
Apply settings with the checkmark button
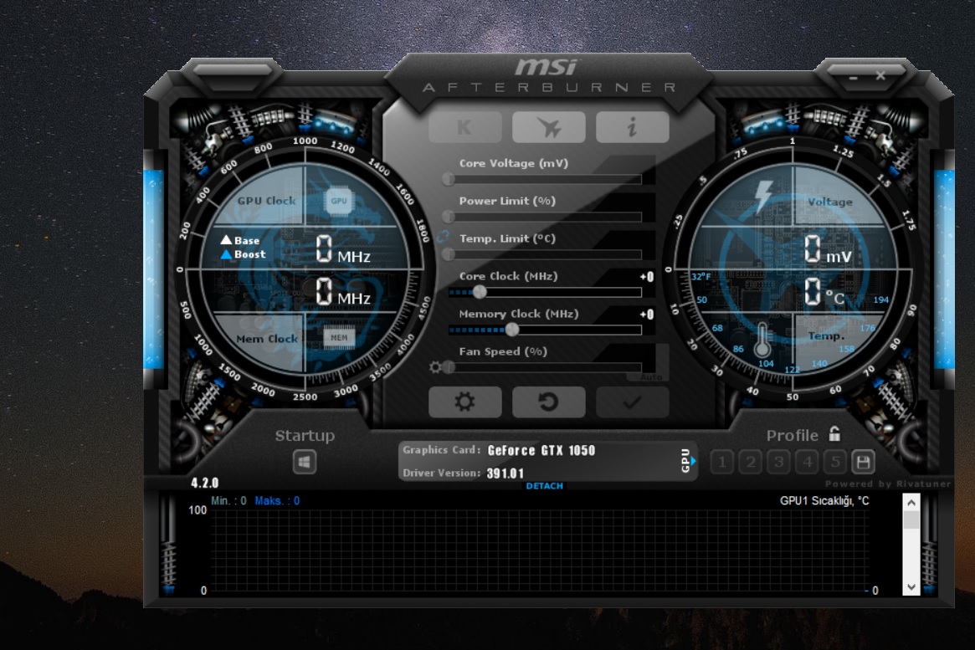(633, 402)
